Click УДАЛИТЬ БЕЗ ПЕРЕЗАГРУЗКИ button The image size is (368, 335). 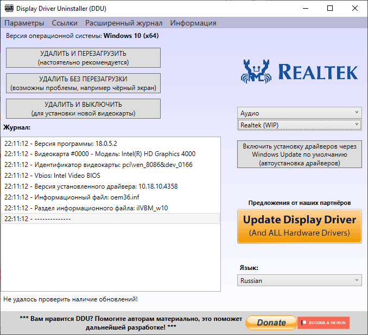pyautogui.click(x=84, y=83)
